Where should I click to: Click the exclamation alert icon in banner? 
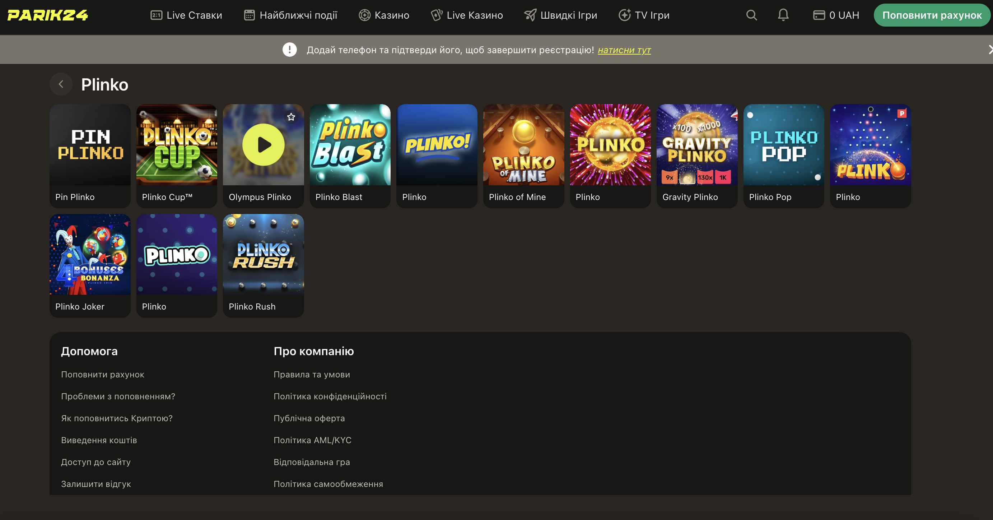289,50
